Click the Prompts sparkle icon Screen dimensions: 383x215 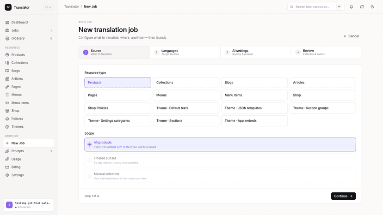click(7, 151)
